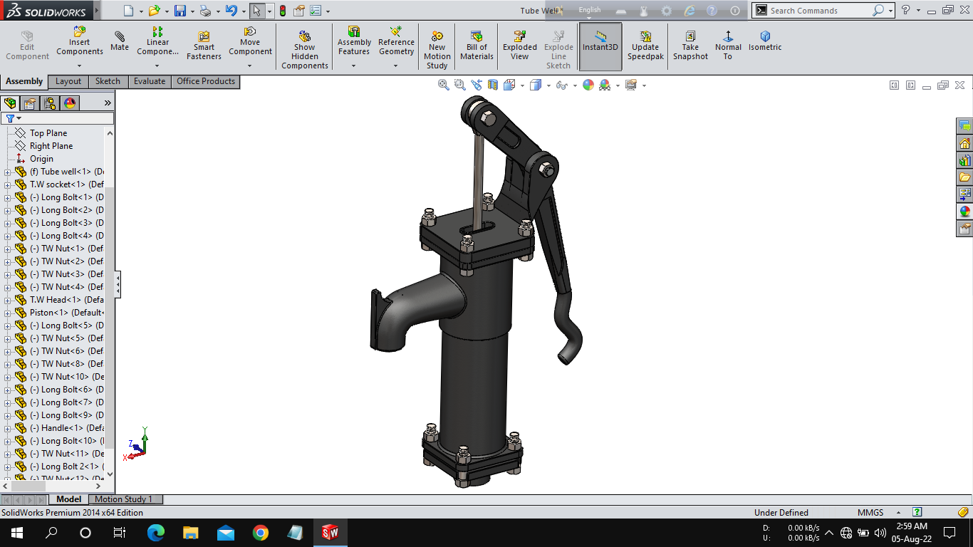This screenshot has width=973, height=547.
Task: Open the Appearances task pane icon
Action: point(965,212)
